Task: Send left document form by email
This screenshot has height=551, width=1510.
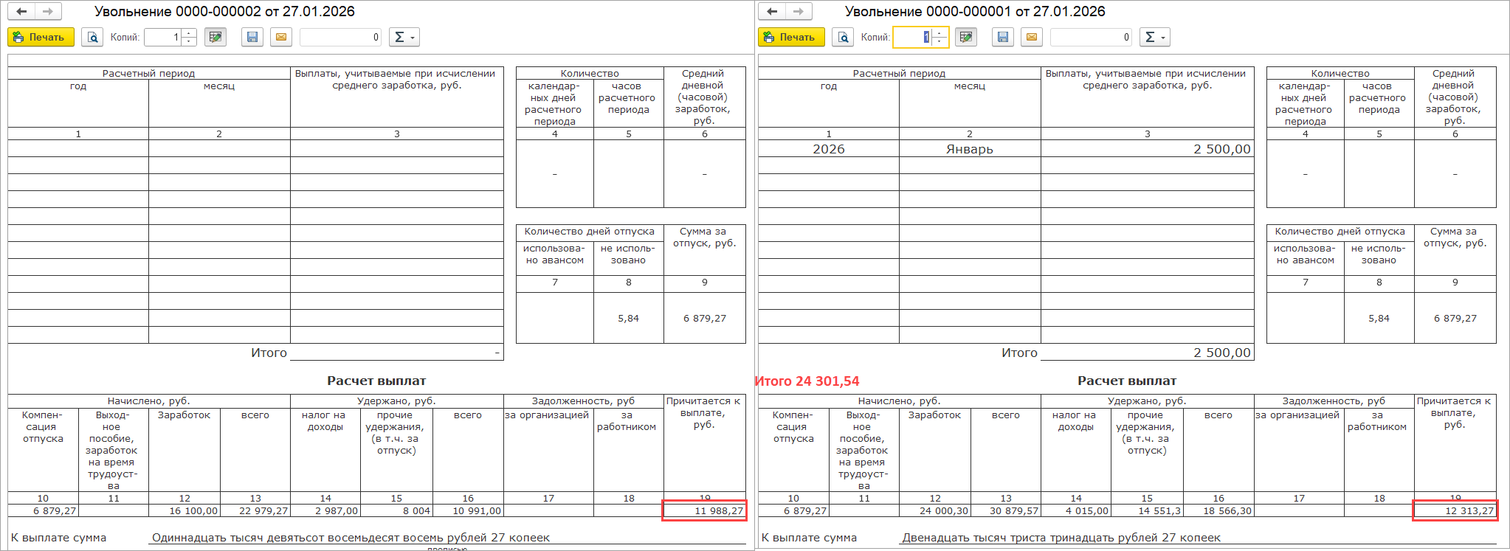Action: [280, 37]
